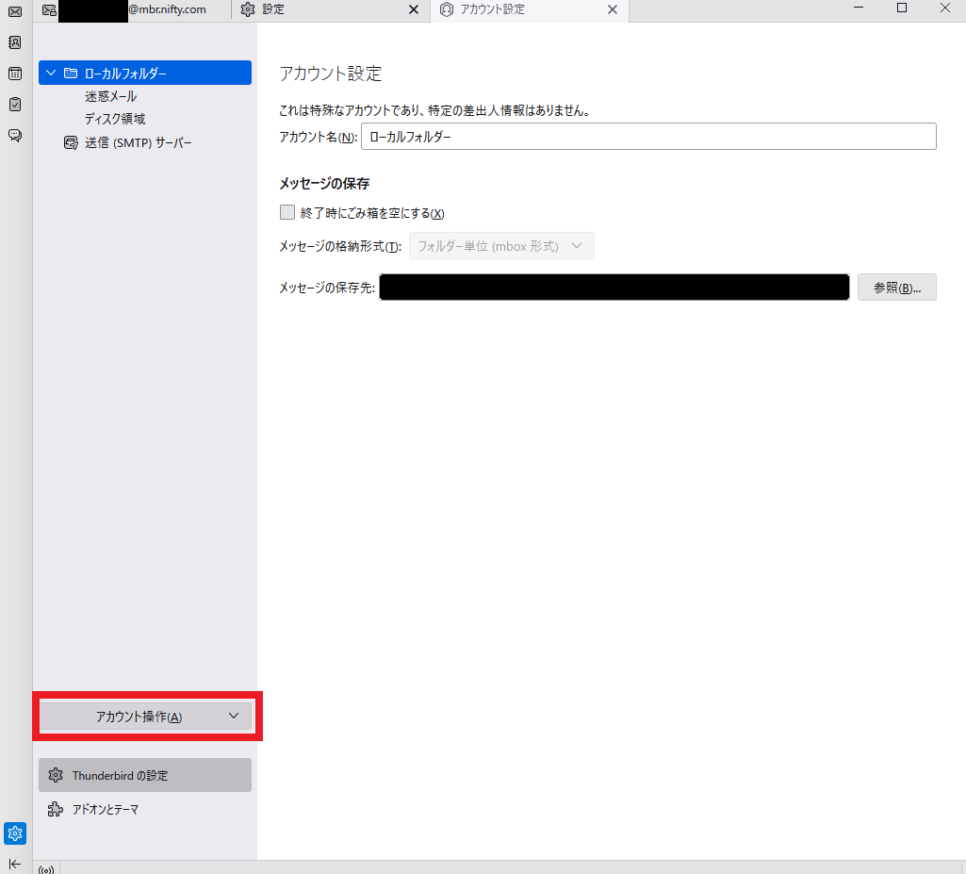This screenshot has width=966, height=874.
Task: Open アドオンとテーマ
Action: [105, 809]
